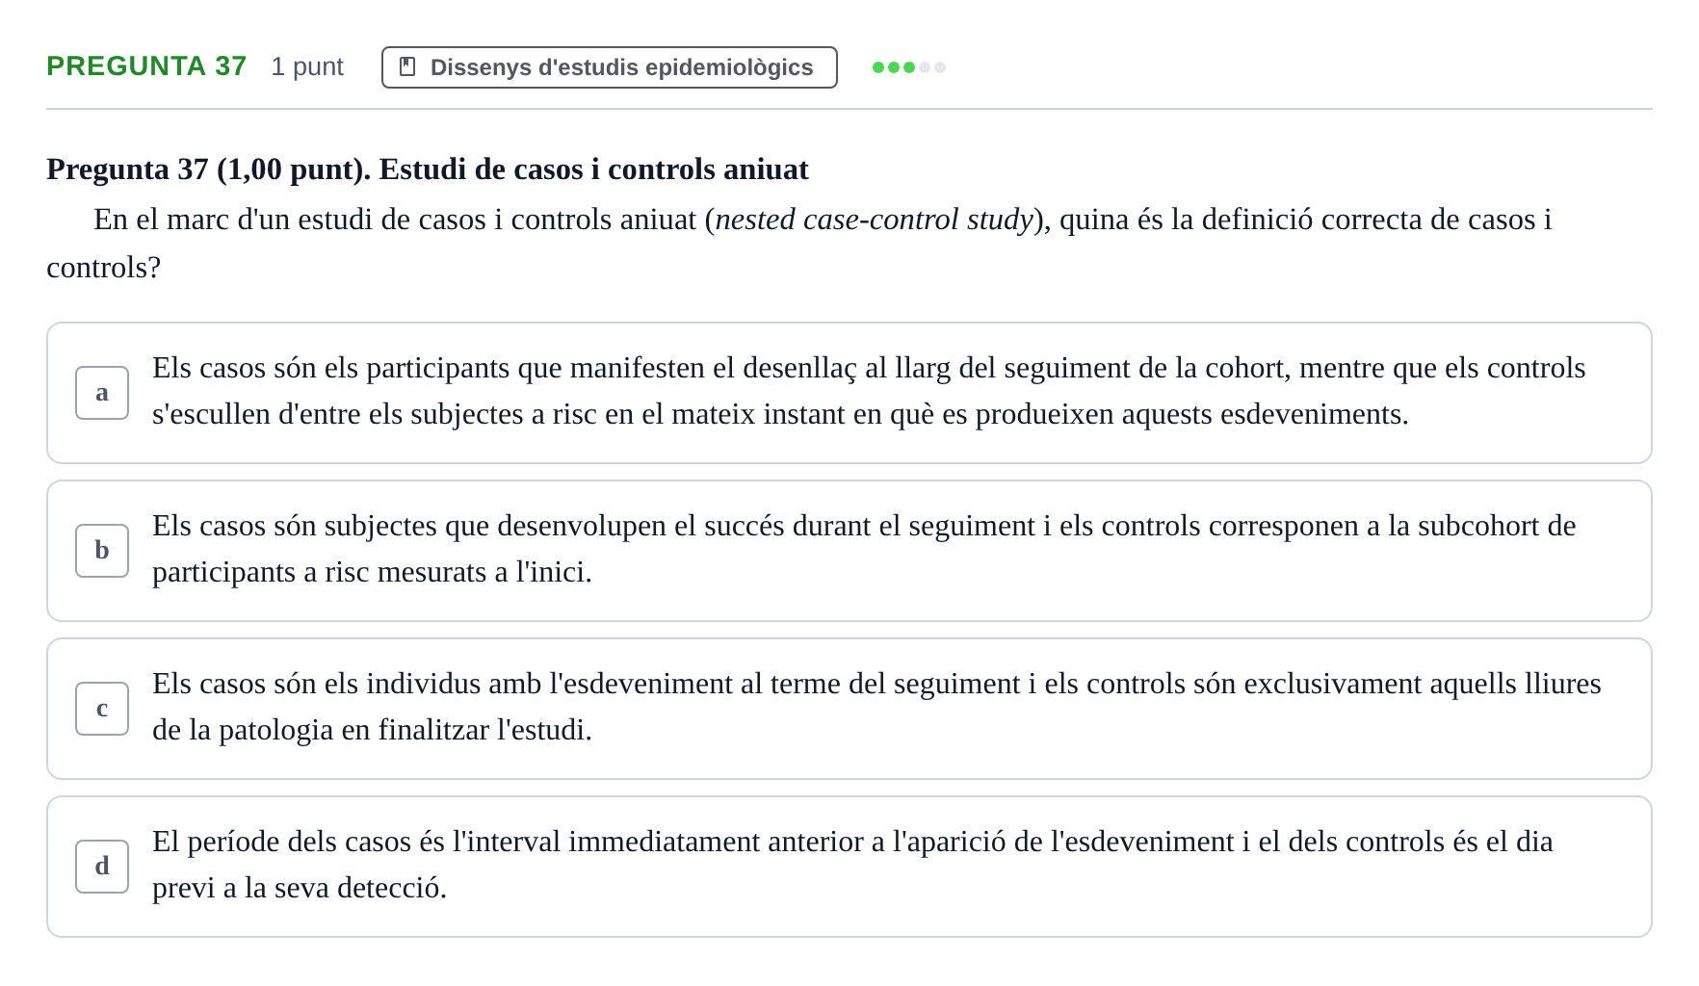The image size is (1699, 986).
Task: Select answer letter box b
Action: tap(102, 551)
